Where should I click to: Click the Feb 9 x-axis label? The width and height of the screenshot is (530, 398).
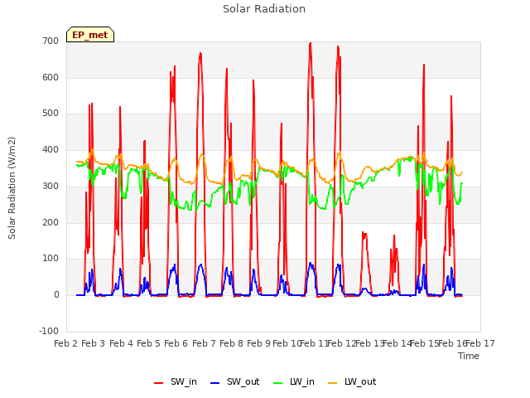(x=258, y=343)
